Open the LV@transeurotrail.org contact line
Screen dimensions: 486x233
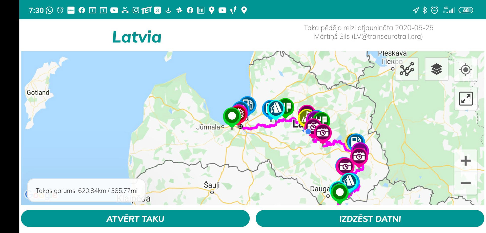point(368,37)
